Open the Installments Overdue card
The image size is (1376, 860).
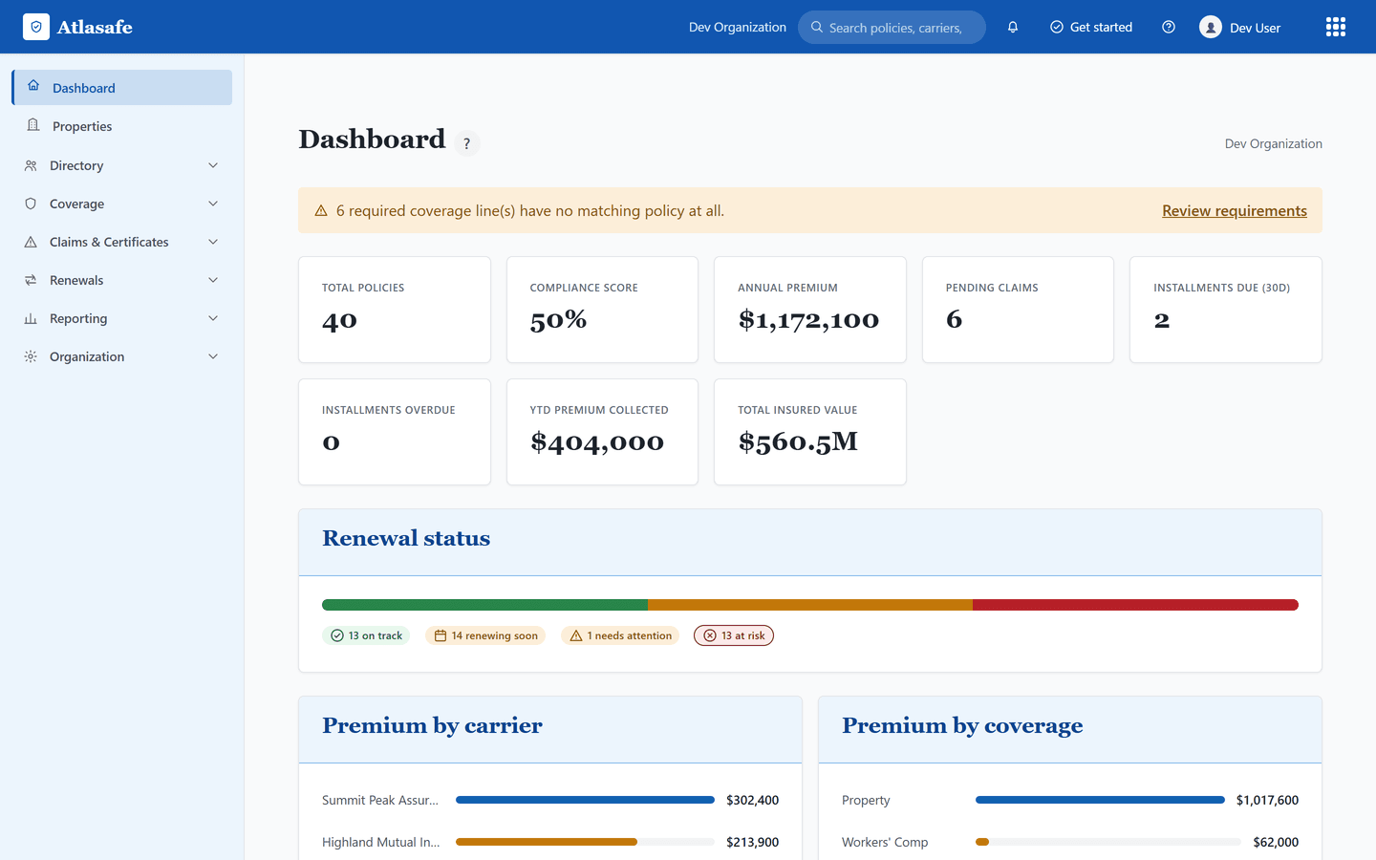pos(395,432)
